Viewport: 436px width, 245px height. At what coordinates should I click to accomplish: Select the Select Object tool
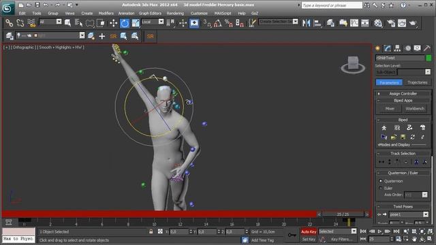(x=67, y=22)
